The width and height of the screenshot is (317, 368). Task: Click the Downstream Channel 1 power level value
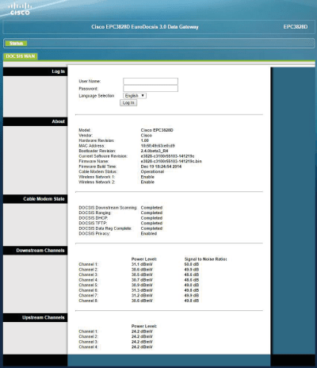142,264
